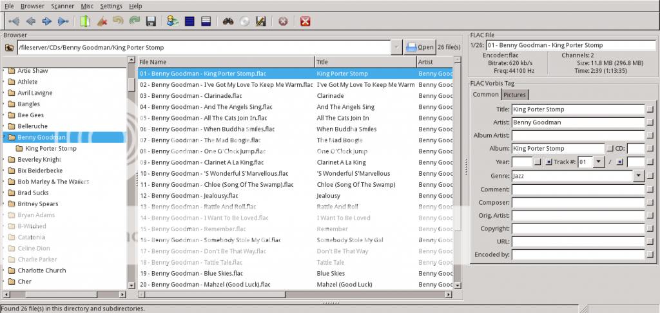This screenshot has height=313, width=660.
Task: Open CDDB search with CD icon
Action: (244, 21)
